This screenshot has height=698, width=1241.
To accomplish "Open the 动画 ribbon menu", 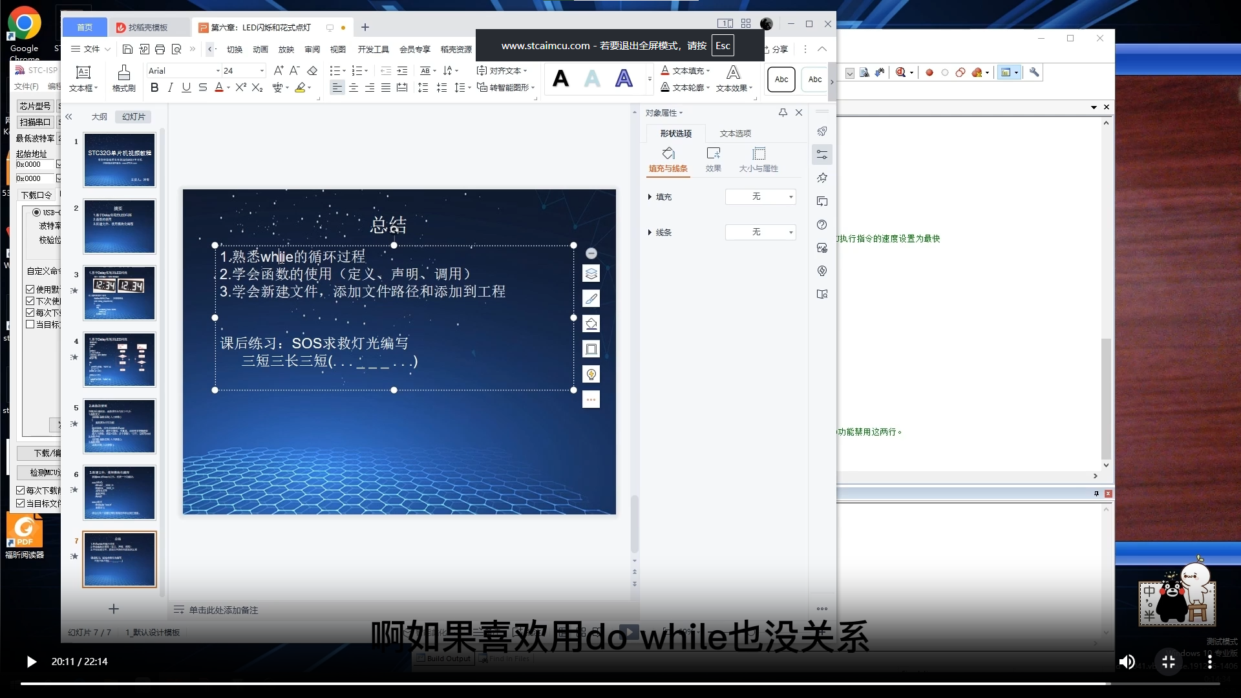I will [x=260, y=49].
